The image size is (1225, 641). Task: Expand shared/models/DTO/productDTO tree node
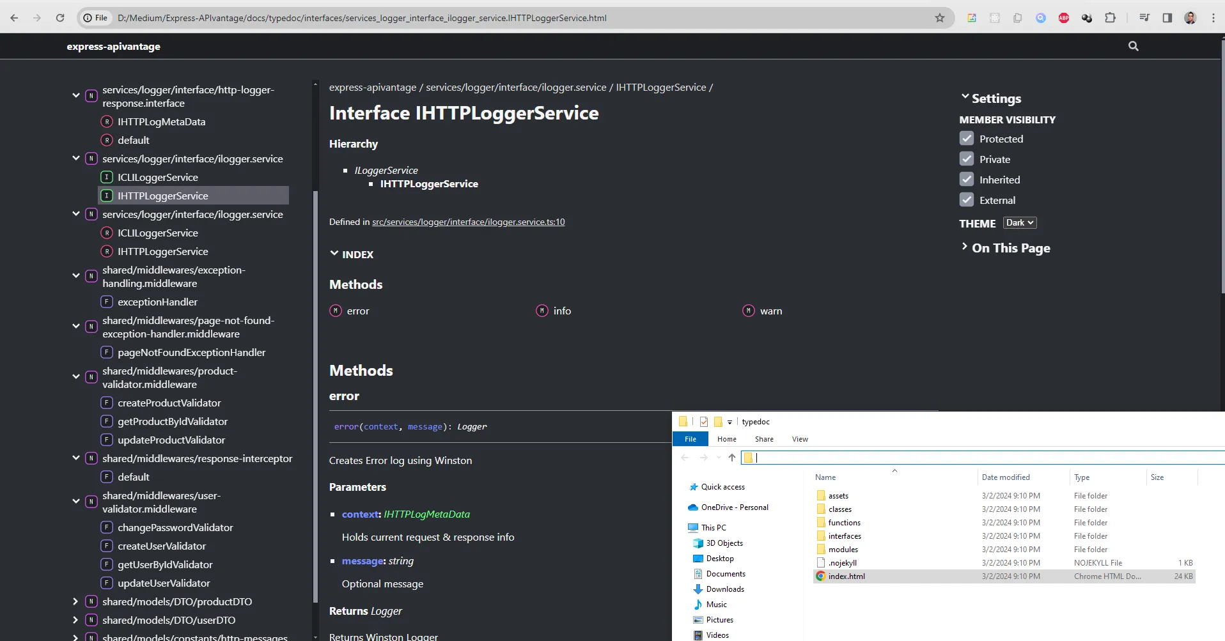coord(75,601)
